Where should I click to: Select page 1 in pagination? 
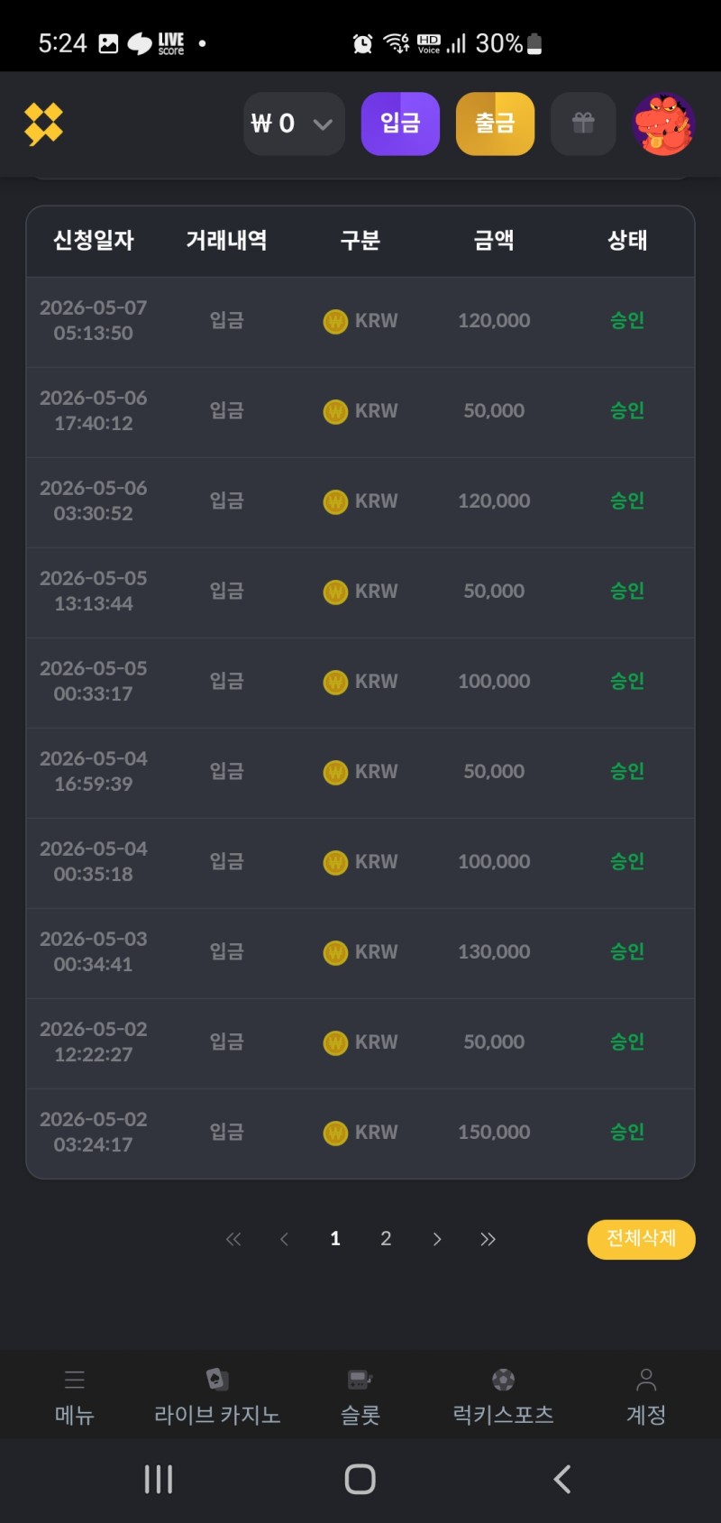click(335, 1239)
